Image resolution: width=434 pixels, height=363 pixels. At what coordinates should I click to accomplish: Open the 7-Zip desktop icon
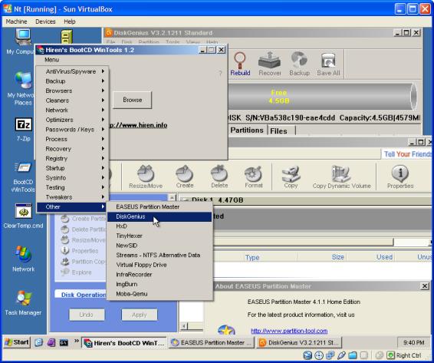[x=23, y=130]
